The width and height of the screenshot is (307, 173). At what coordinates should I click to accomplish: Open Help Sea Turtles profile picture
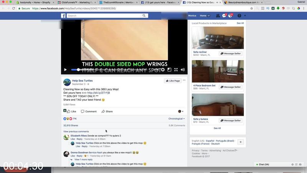(67, 82)
